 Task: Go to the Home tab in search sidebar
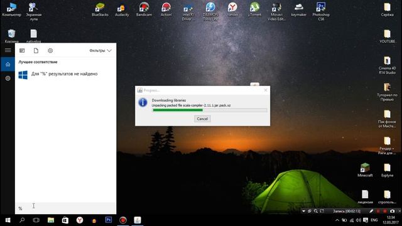pyautogui.click(x=8, y=64)
